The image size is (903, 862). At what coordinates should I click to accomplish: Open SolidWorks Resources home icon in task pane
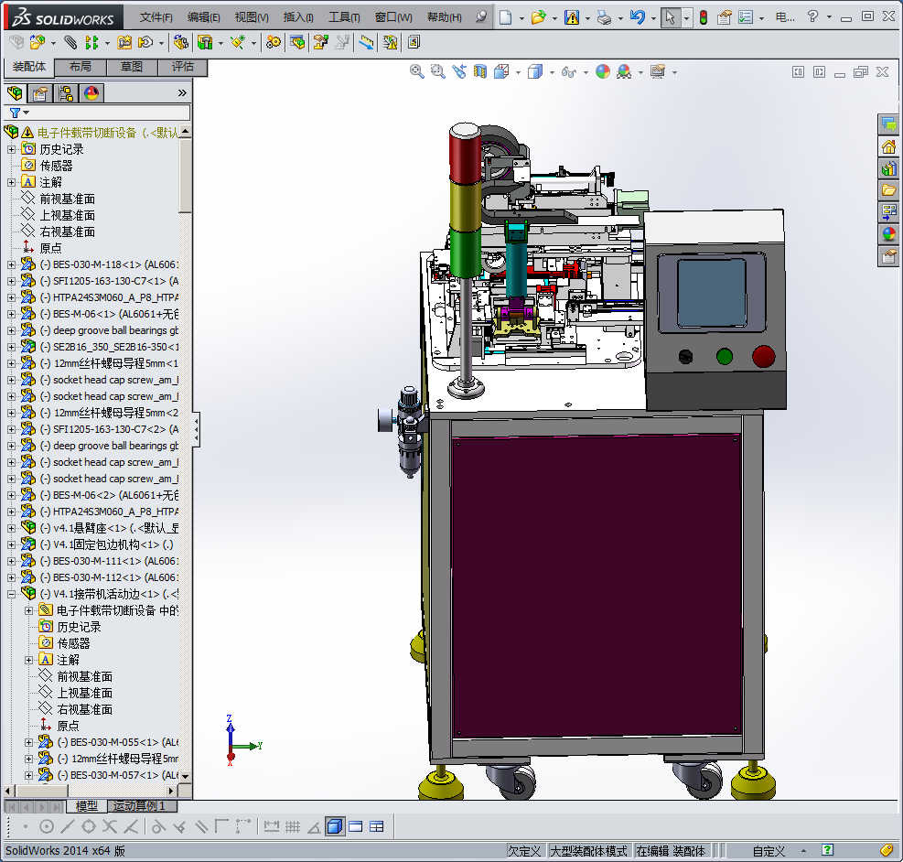click(888, 146)
